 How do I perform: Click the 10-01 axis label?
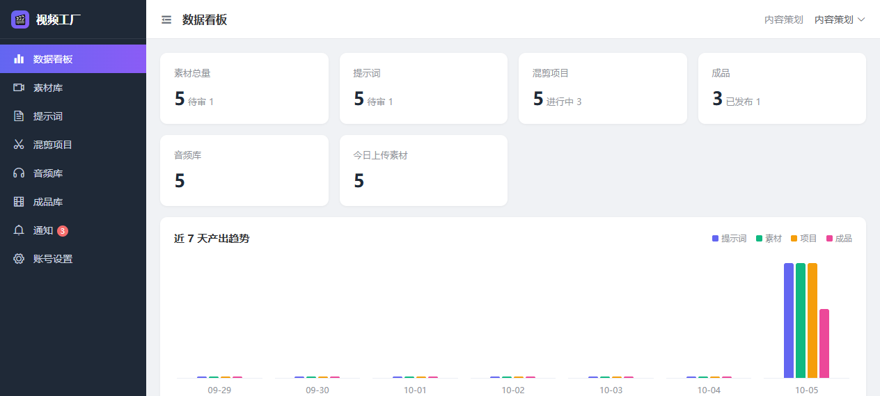pyautogui.click(x=415, y=390)
